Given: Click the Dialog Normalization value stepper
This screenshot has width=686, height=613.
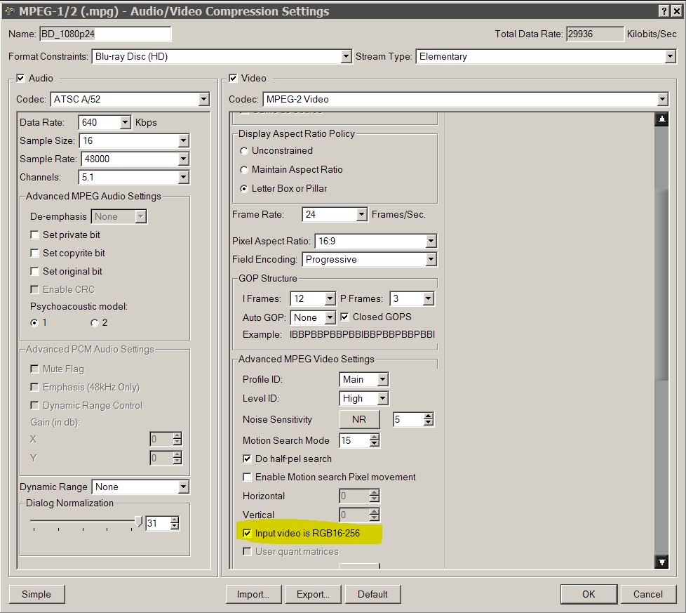Looking at the screenshot, I should [x=175, y=523].
